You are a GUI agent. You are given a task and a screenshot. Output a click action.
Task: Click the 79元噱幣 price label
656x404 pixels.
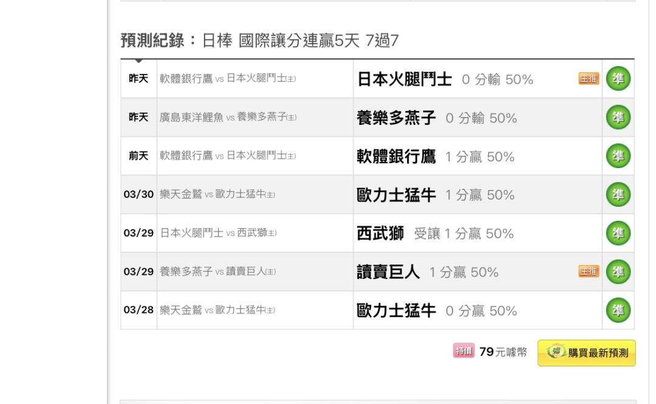click(x=503, y=352)
